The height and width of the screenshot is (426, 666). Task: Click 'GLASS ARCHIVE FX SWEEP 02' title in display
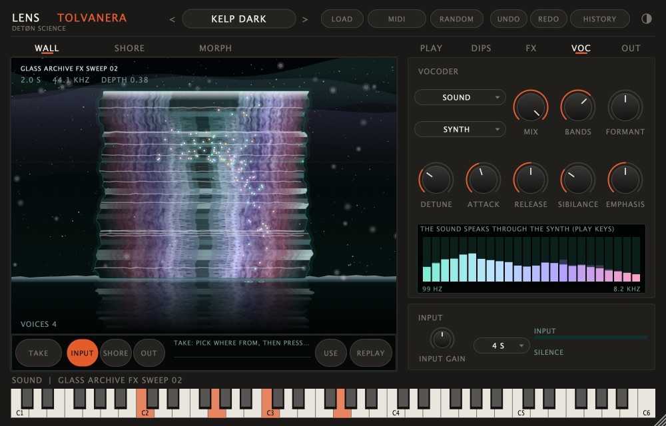tap(69, 69)
